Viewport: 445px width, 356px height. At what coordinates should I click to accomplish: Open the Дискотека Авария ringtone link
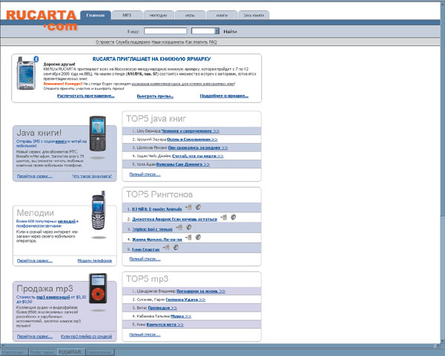click(x=174, y=220)
